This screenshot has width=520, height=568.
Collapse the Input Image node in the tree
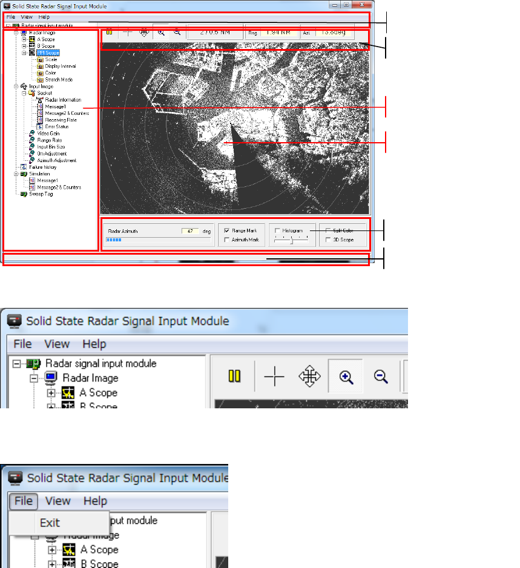click(x=16, y=87)
